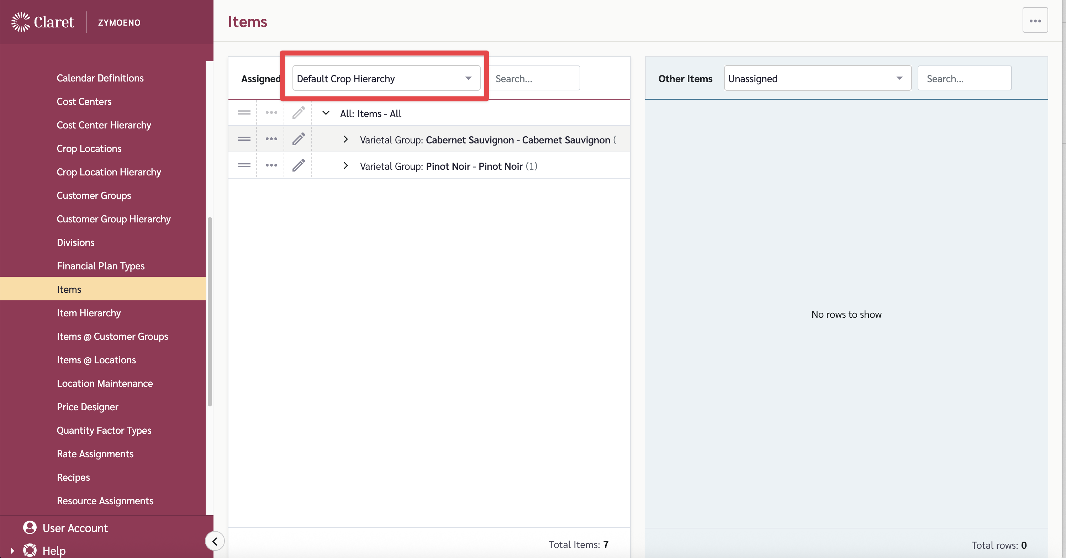
Task: Open User Account settings
Action: pyautogui.click(x=75, y=528)
